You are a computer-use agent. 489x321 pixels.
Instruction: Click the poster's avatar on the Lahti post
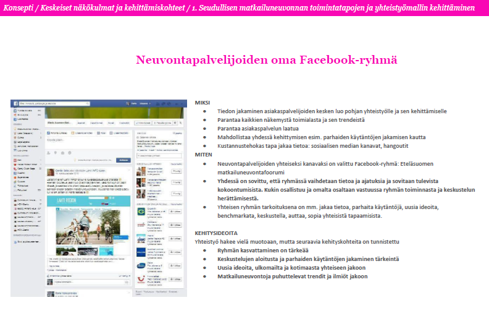coord(51,173)
